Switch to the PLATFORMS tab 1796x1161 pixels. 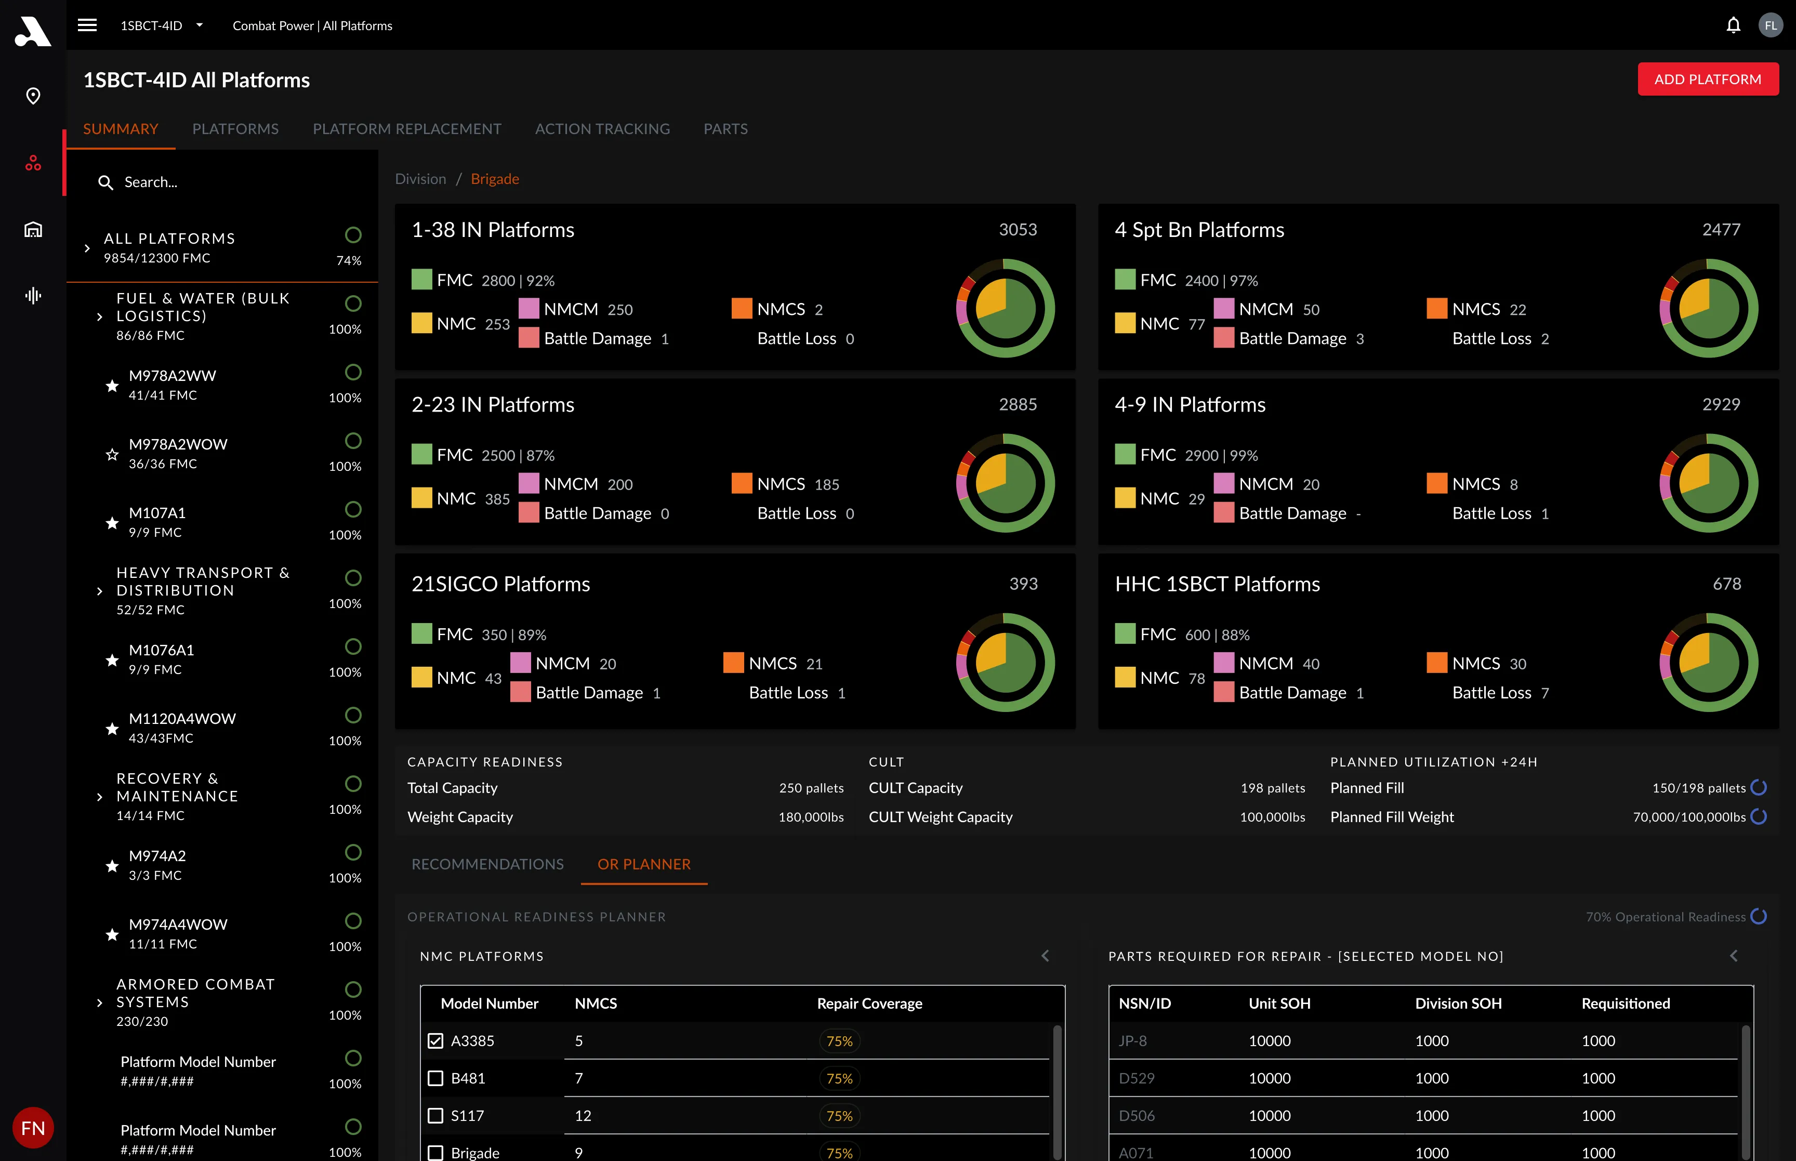pos(235,129)
